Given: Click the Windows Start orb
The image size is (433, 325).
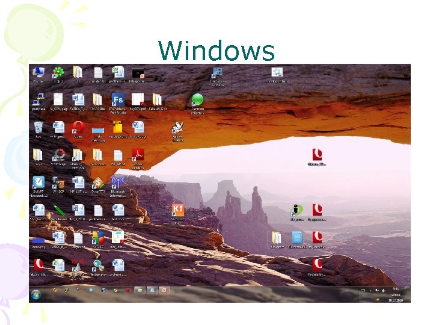Looking at the screenshot, I should [x=36, y=294].
